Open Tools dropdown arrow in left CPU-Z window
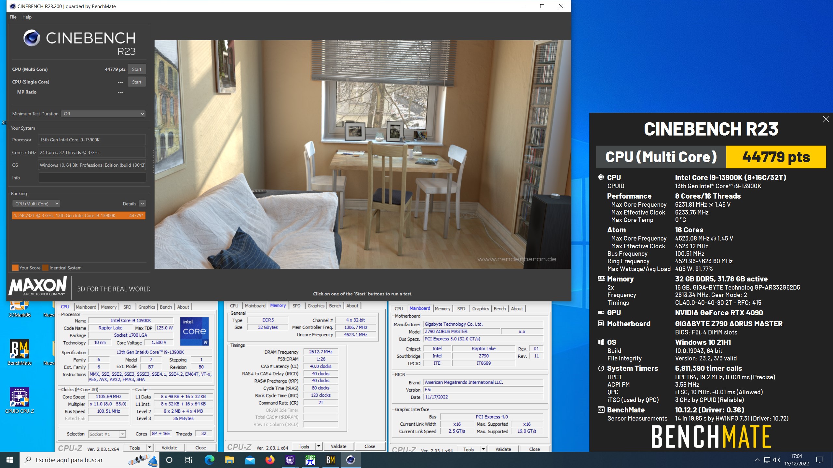 click(x=150, y=448)
